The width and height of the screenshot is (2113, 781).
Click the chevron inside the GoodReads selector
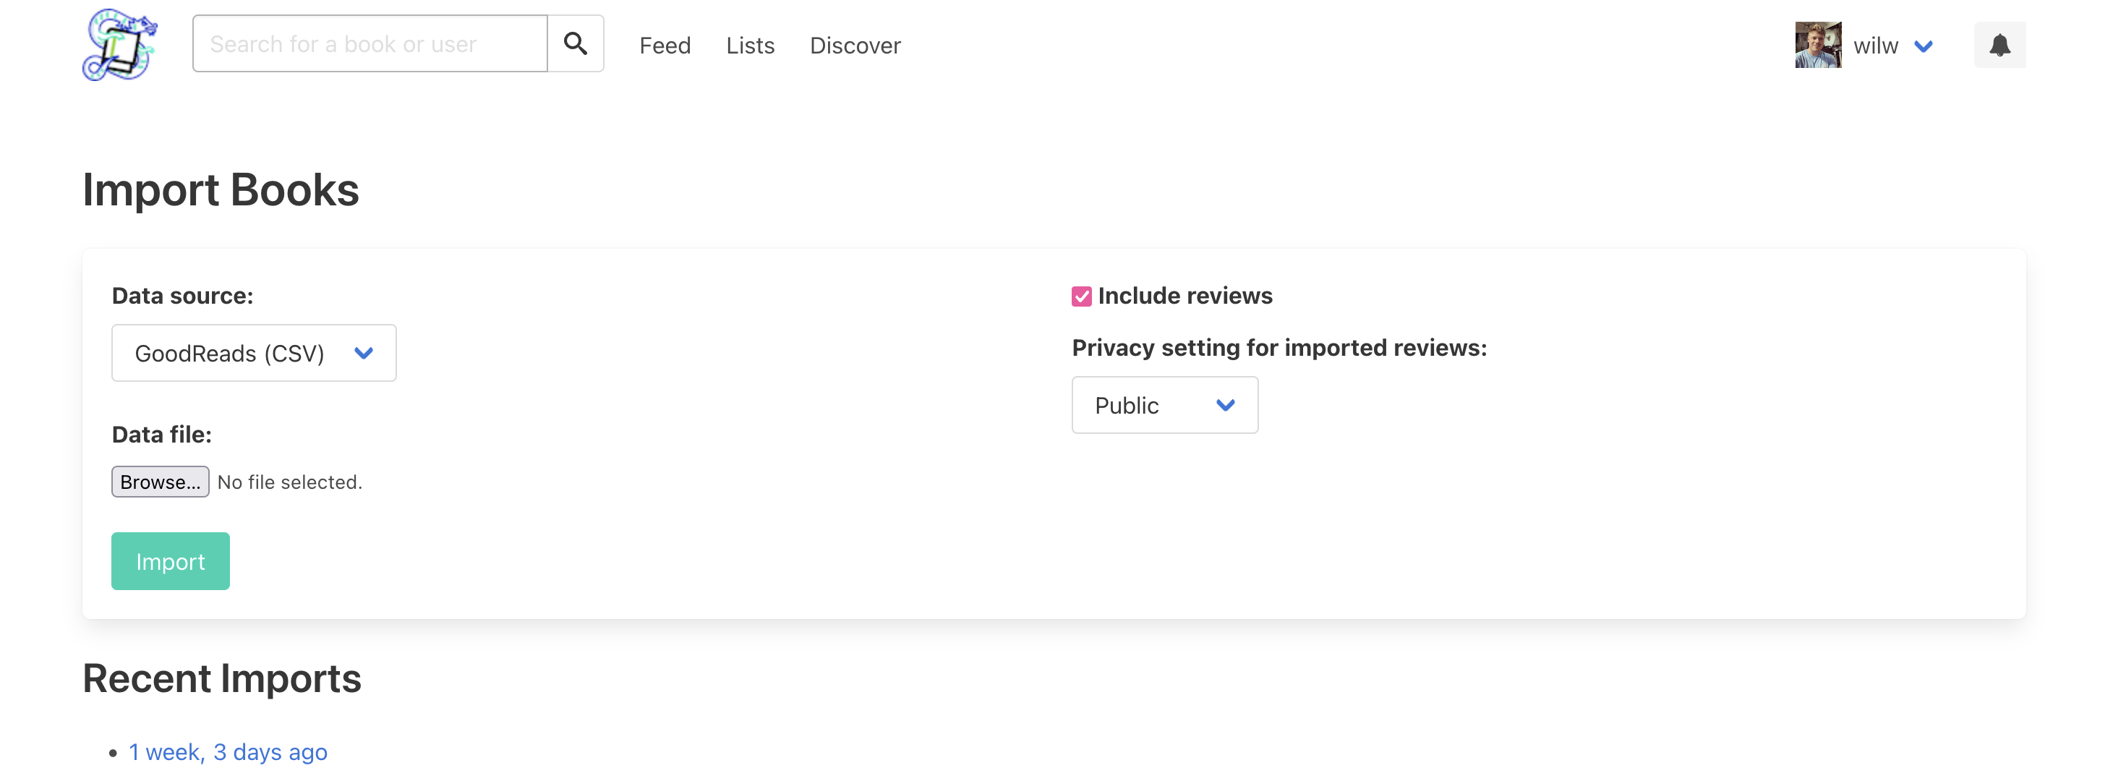coord(364,353)
